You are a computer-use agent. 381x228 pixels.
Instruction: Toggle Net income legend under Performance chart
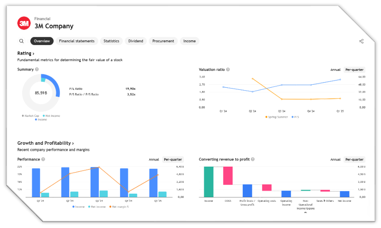click(x=97, y=207)
